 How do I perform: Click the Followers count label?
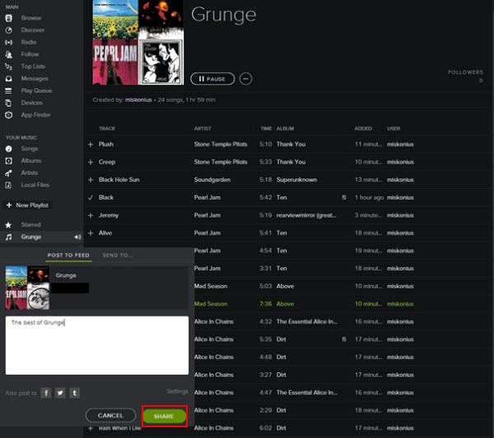465,72
